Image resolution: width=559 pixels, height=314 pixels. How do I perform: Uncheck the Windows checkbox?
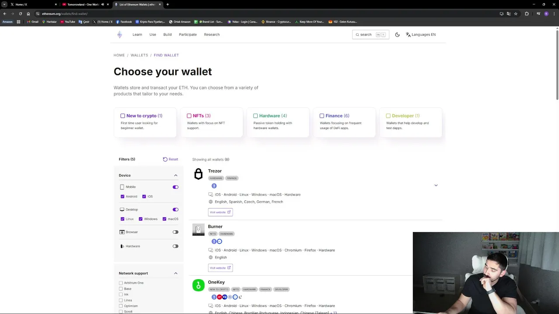pos(141,219)
